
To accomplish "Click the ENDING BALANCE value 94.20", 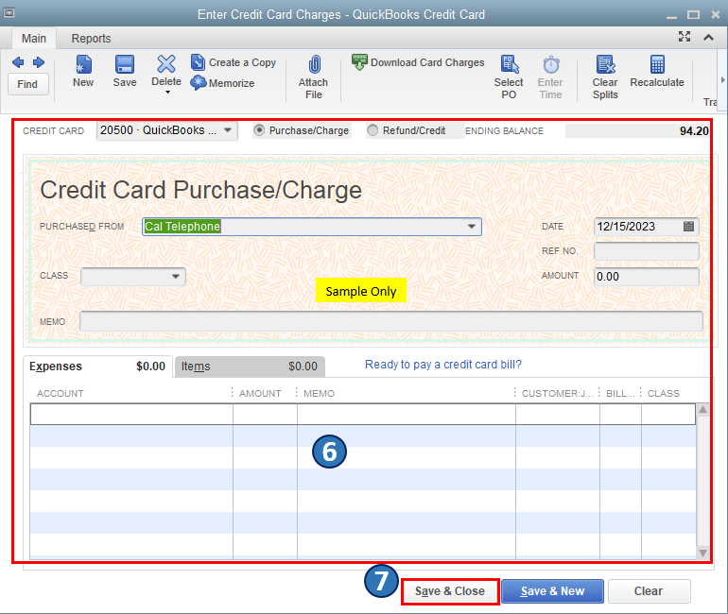I will (x=694, y=130).
